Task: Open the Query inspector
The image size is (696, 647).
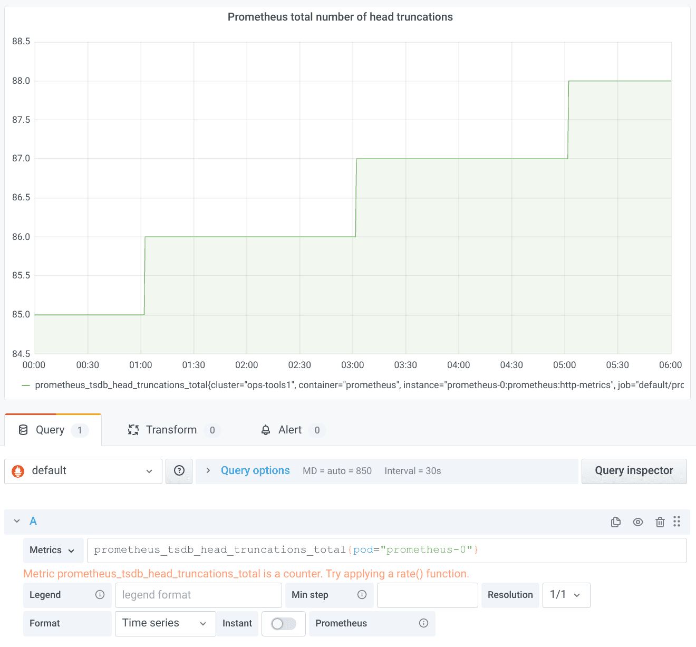Action: 634,471
